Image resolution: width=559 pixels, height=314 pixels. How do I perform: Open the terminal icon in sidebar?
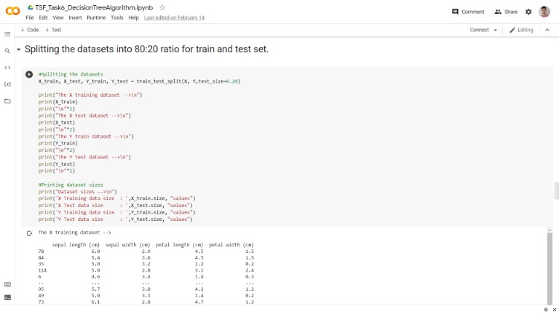click(x=7, y=297)
